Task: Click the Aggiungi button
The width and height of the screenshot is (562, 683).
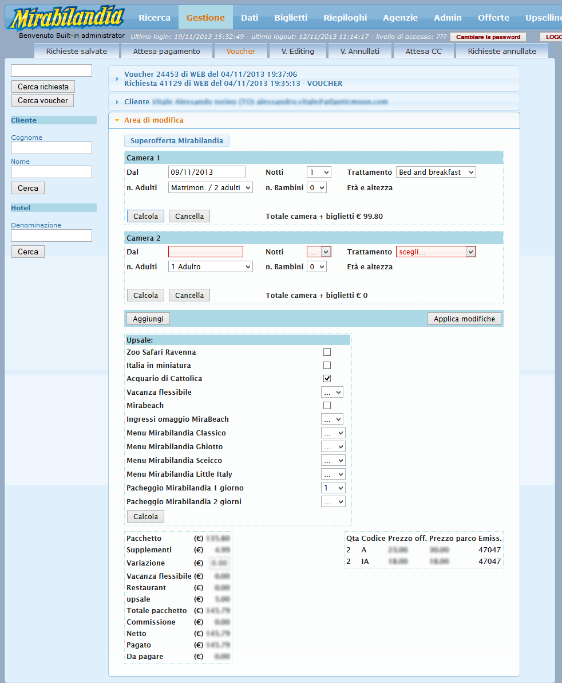Action: [x=148, y=319]
